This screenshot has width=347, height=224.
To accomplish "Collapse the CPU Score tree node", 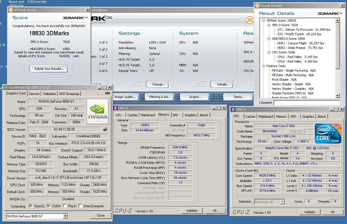I will pos(269,52).
